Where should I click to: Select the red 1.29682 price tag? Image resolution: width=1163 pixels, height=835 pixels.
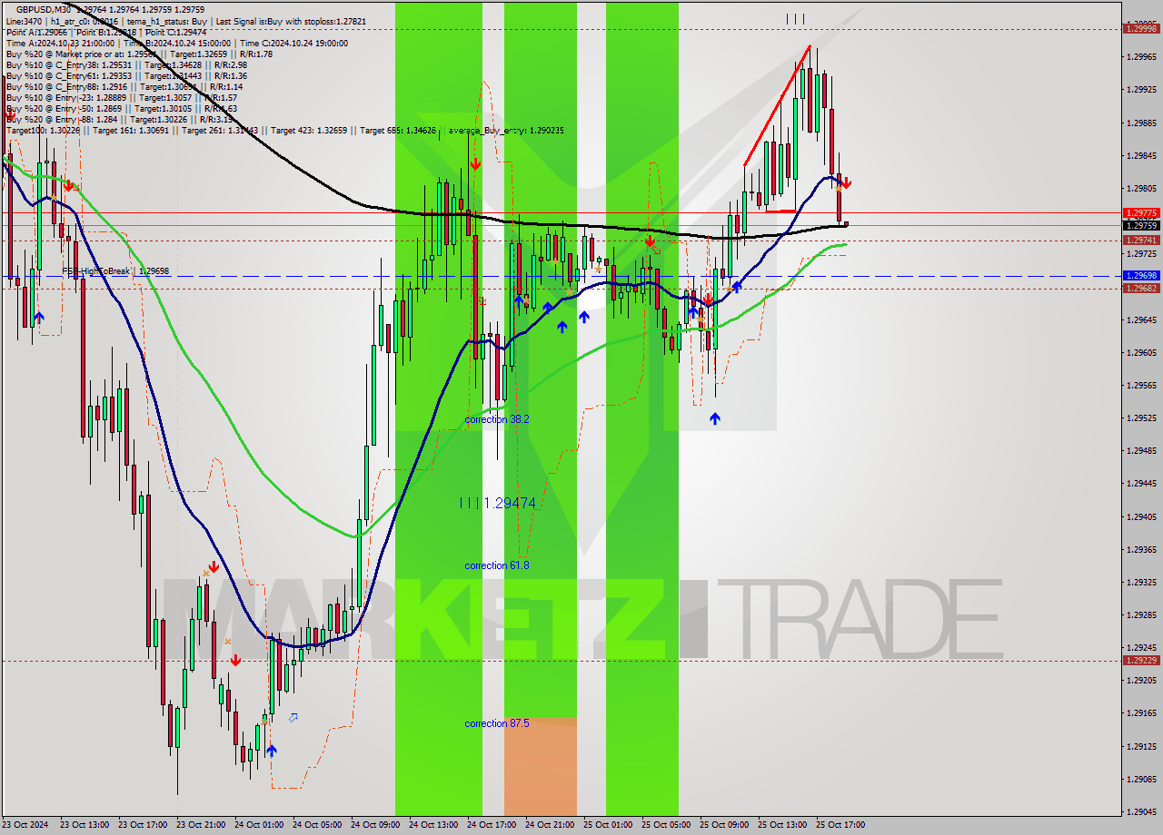1141,288
